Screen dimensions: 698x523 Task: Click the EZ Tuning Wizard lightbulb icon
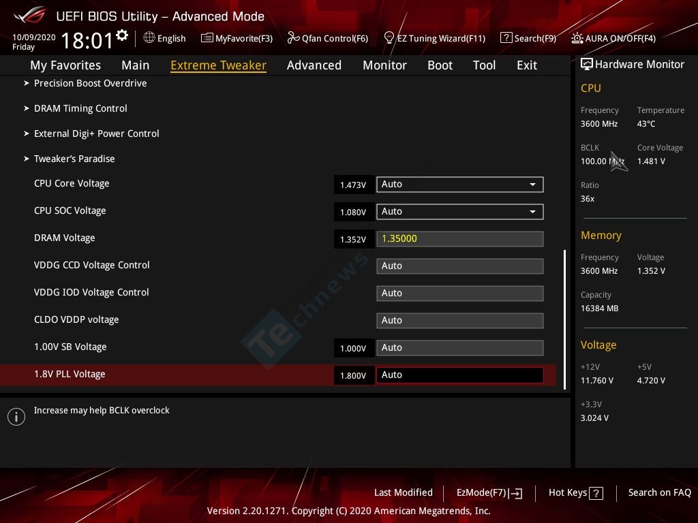(389, 38)
